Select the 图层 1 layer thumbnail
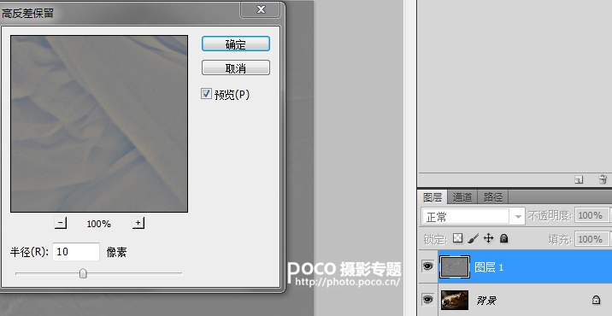 coord(455,266)
